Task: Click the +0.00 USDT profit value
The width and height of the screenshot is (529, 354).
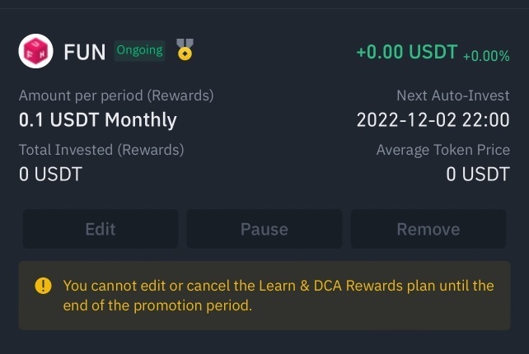Action: (x=406, y=52)
